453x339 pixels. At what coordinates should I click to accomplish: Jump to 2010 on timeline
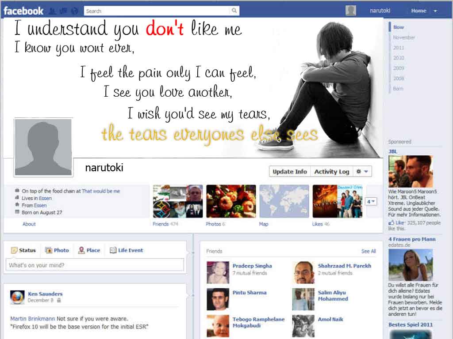pos(399,58)
